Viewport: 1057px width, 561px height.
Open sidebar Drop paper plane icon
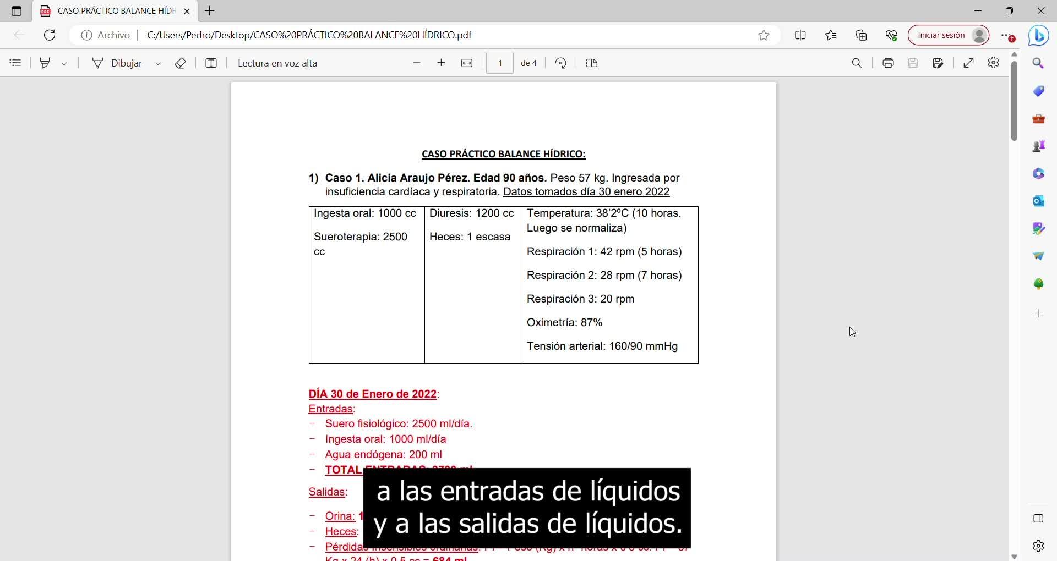[x=1039, y=256]
